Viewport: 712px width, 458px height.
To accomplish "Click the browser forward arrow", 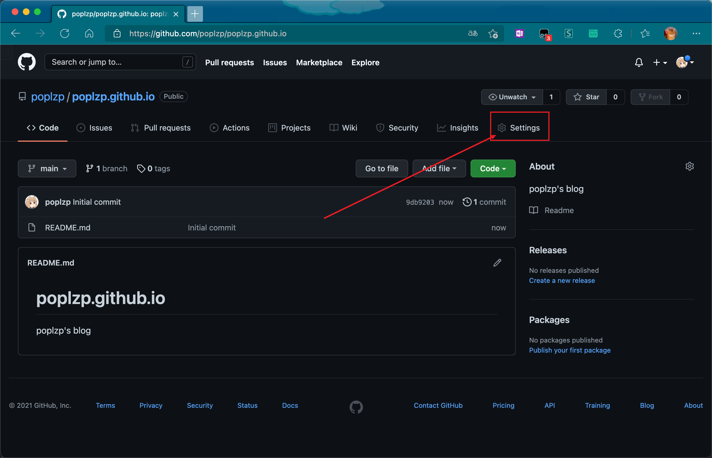I will click(40, 33).
